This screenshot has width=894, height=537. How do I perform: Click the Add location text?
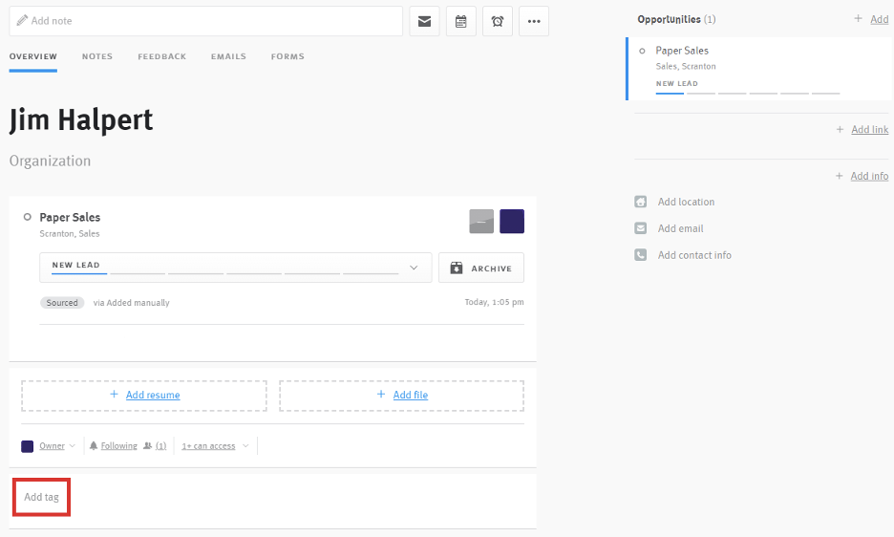[x=686, y=202]
